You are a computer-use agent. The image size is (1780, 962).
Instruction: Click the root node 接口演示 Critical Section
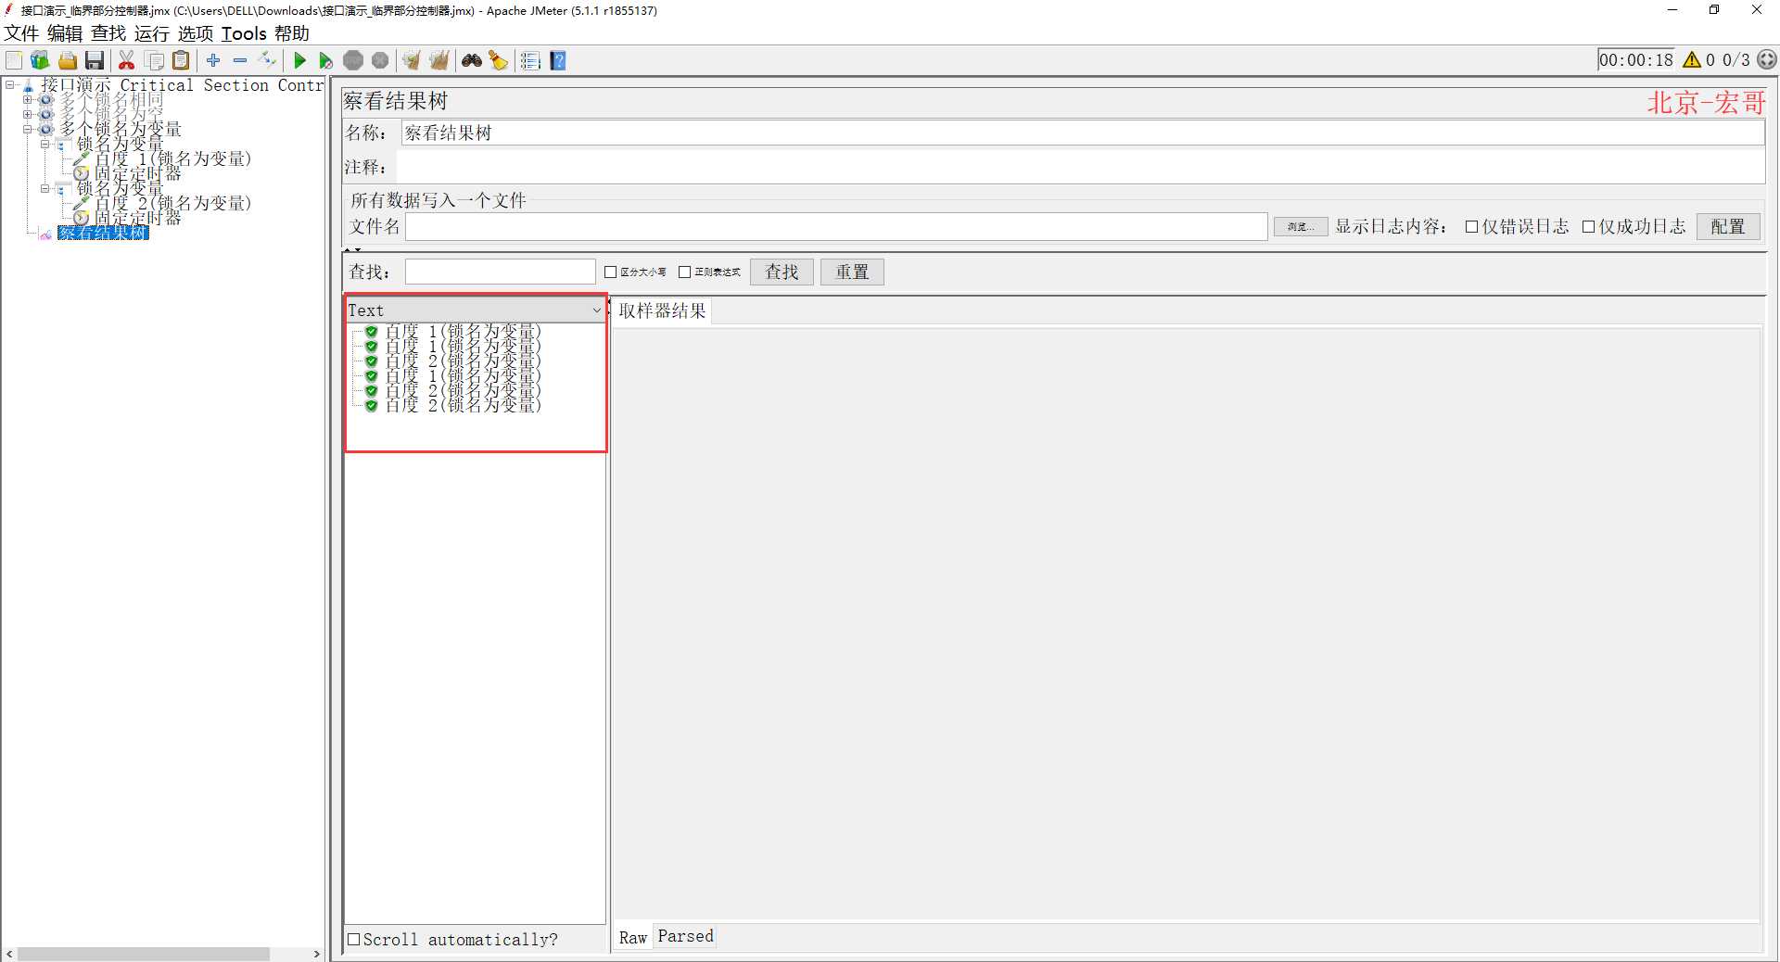point(182,84)
